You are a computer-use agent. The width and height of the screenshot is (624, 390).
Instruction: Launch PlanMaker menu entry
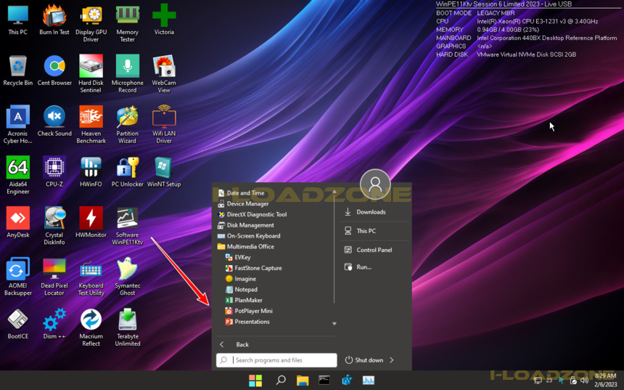244,301
